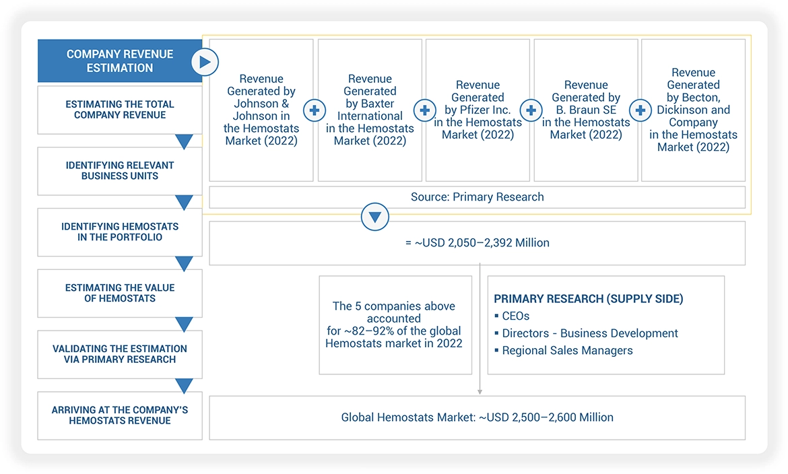Click the plus icon between Baxter and Pfizer
788x474 pixels.
[x=424, y=110]
